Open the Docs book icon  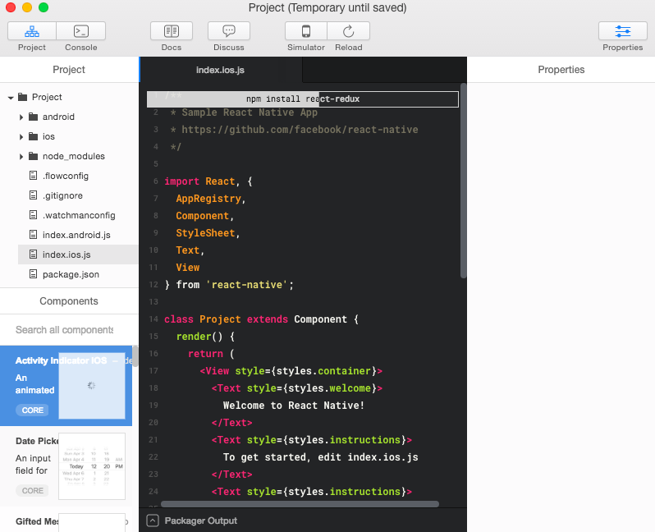tap(172, 31)
